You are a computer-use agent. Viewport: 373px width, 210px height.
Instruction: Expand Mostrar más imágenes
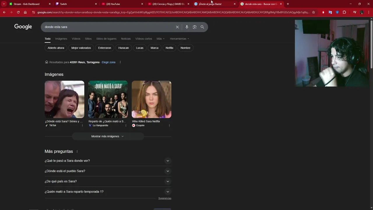point(108,136)
